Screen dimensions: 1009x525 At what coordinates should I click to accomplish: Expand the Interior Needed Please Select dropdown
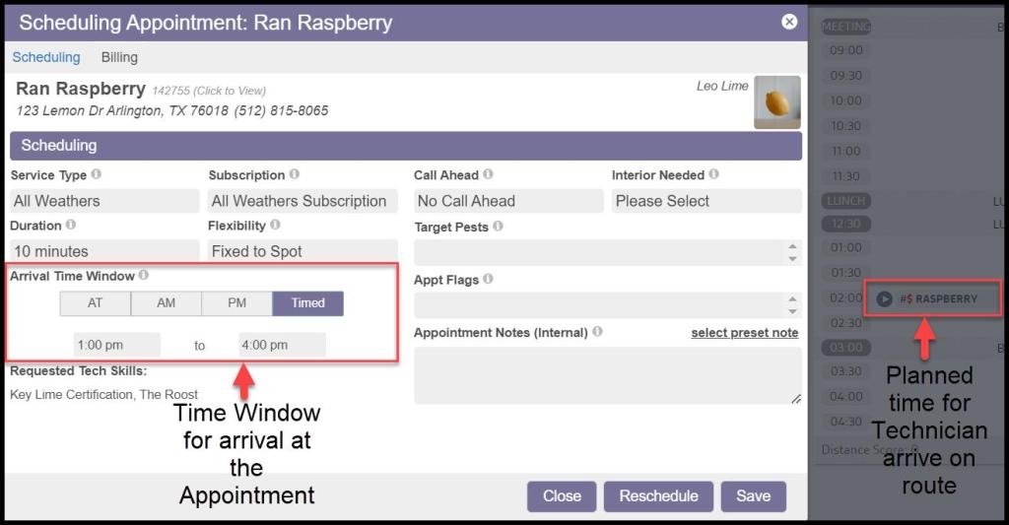point(706,201)
